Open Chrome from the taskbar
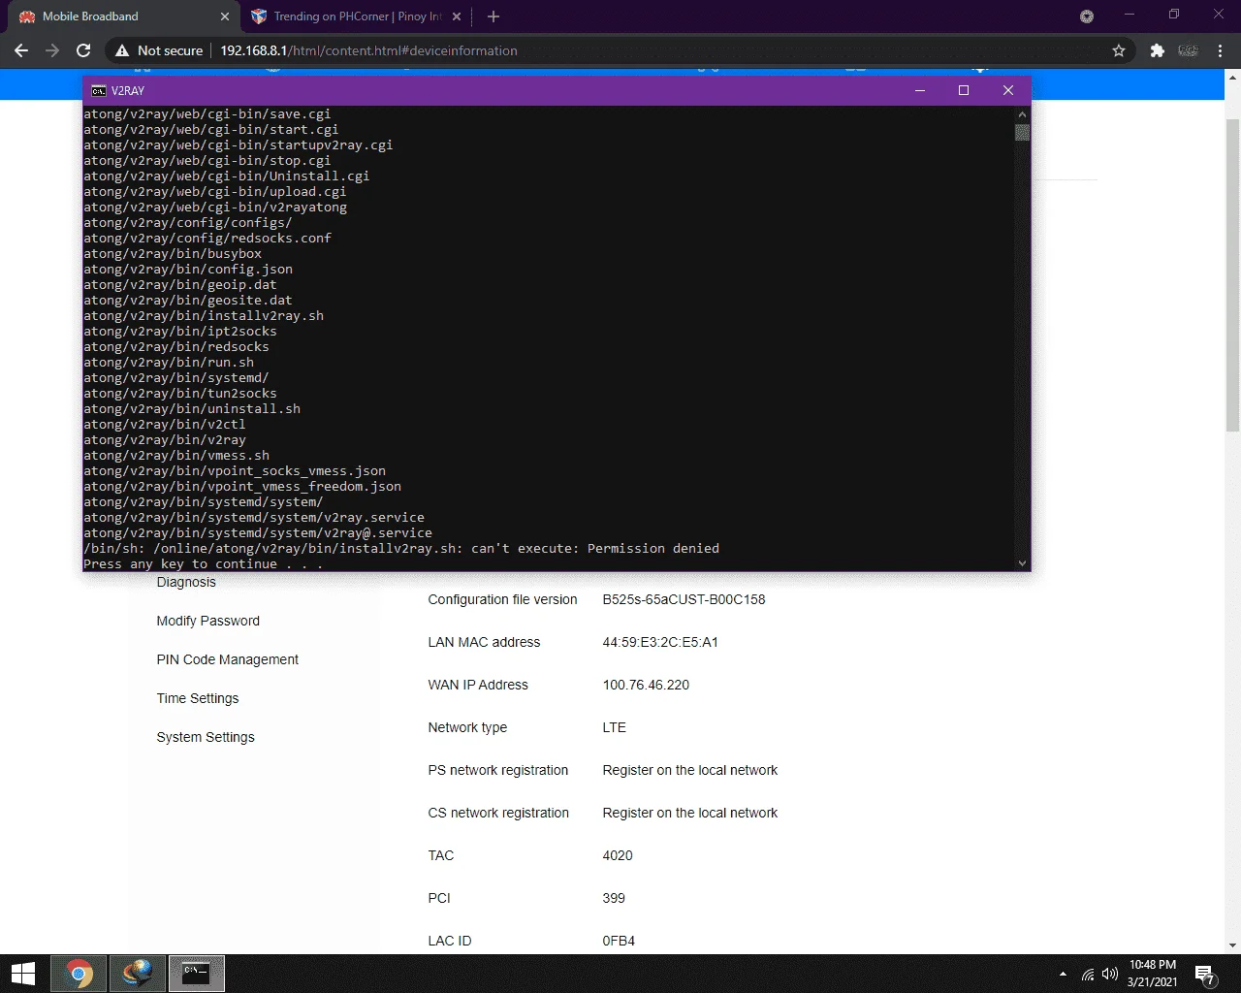 (80, 974)
